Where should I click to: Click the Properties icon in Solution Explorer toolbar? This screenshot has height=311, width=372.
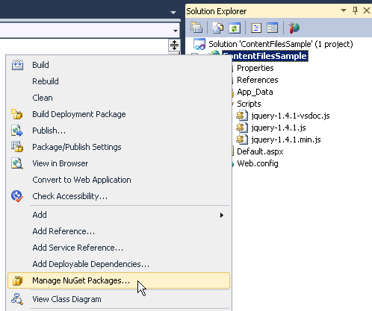click(196, 28)
